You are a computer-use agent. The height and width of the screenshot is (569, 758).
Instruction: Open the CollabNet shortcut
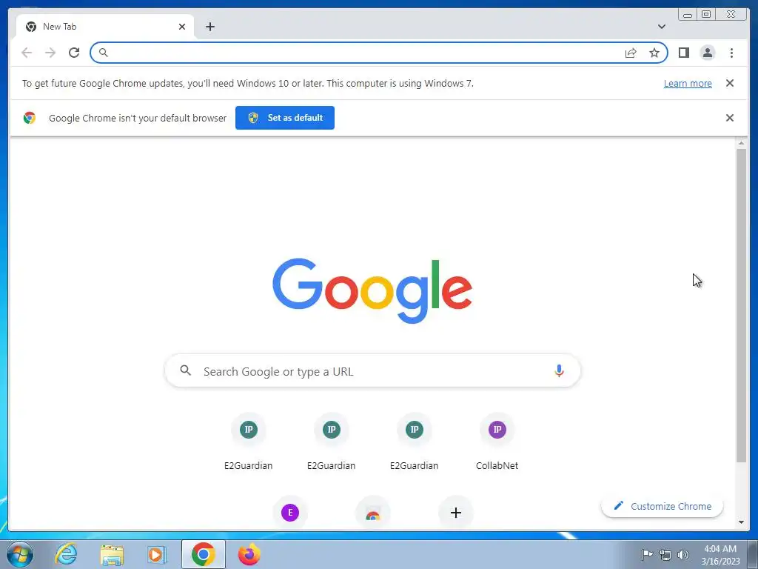click(x=497, y=442)
